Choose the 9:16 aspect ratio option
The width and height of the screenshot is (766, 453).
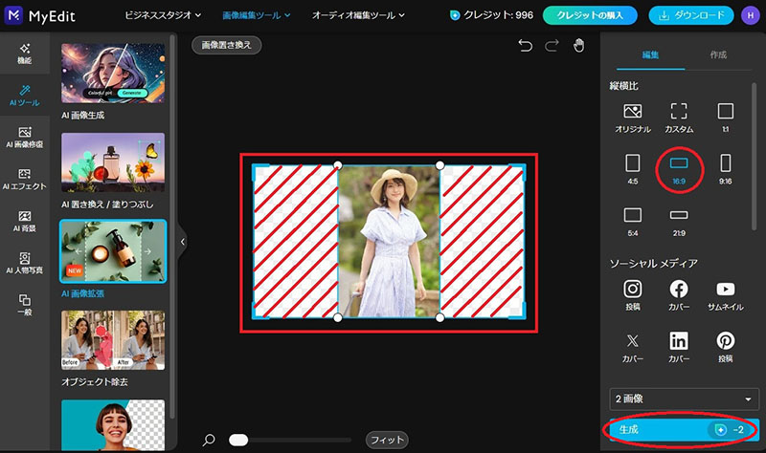[x=726, y=170]
